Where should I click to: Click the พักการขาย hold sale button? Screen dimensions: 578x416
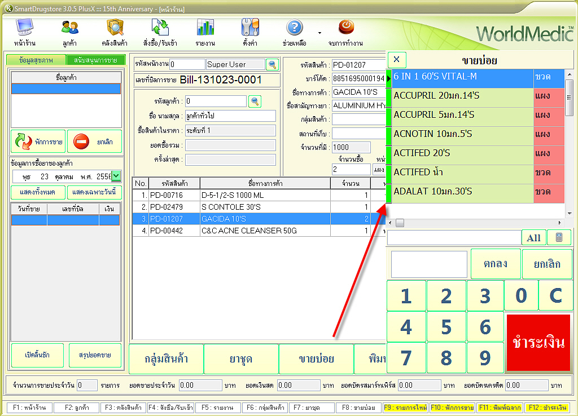pyautogui.click(x=38, y=141)
